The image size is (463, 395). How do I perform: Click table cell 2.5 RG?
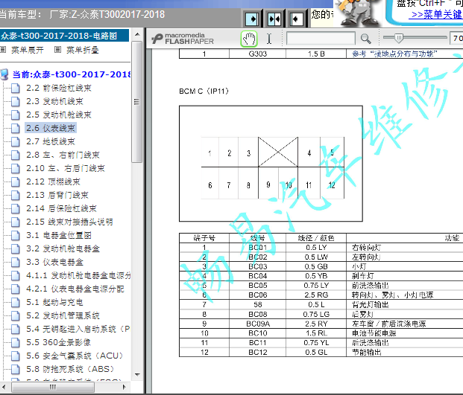pyautogui.click(x=316, y=295)
